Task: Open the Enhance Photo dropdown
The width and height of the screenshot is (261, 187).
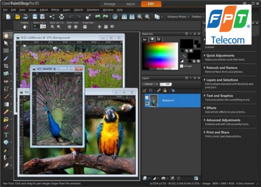Action: [178, 17]
